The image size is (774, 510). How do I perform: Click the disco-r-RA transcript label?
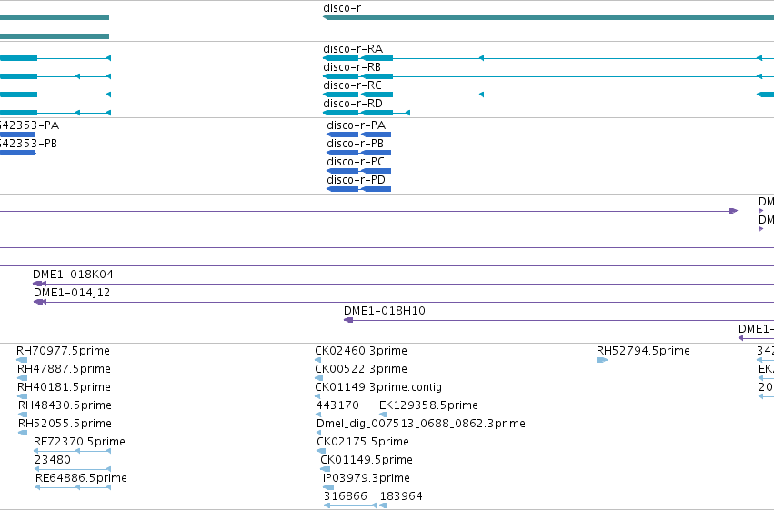pyautogui.click(x=353, y=49)
